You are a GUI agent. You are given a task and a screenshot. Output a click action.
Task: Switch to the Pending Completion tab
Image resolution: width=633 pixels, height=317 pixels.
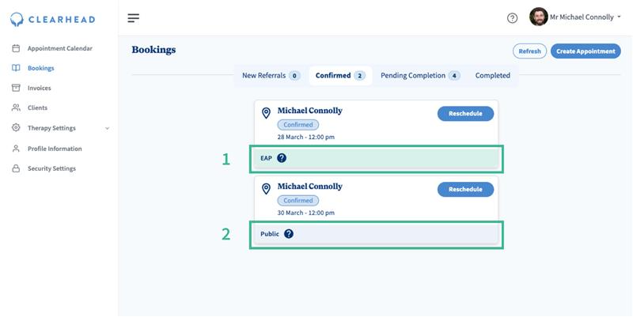(x=420, y=76)
